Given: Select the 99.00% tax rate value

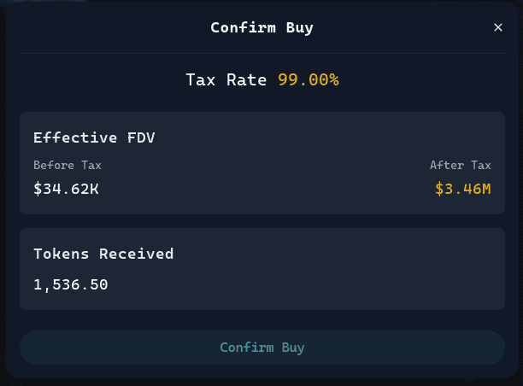Looking at the screenshot, I should pos(309,79).
